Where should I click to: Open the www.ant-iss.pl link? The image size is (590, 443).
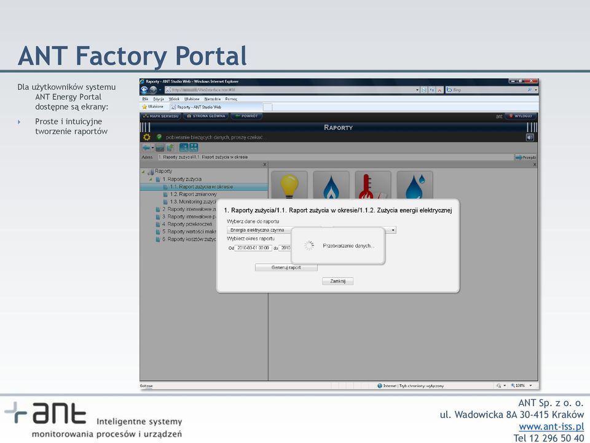[x=551, y=426]
